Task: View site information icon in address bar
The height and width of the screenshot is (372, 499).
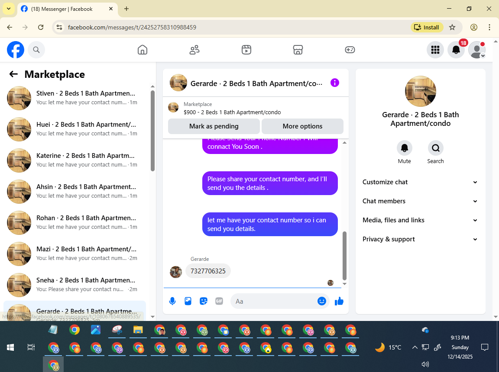Action: (59, 27)
